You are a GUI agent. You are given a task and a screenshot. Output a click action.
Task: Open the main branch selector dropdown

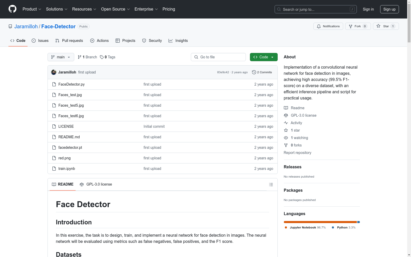[61, 57]
